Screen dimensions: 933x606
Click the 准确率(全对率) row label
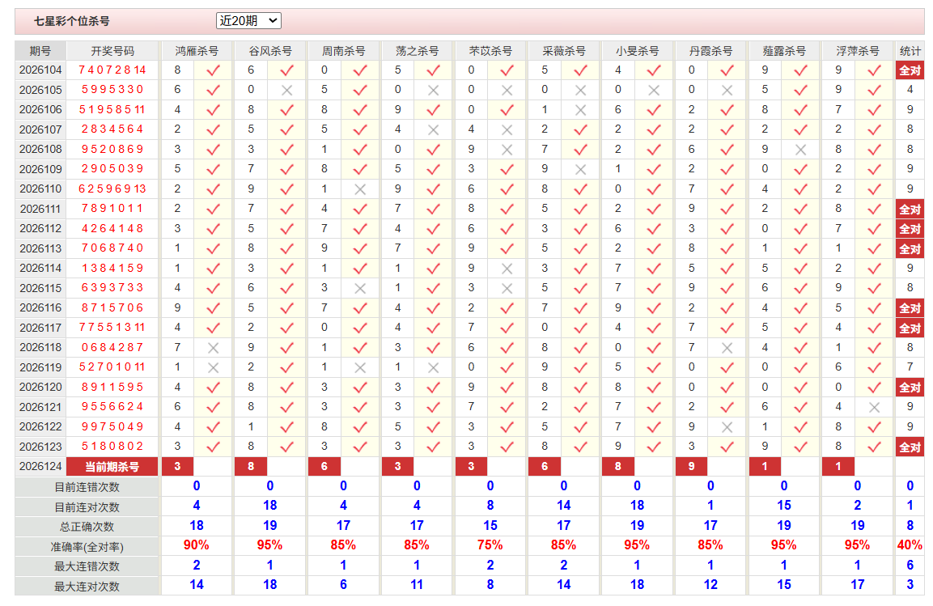tap(87, 546)
